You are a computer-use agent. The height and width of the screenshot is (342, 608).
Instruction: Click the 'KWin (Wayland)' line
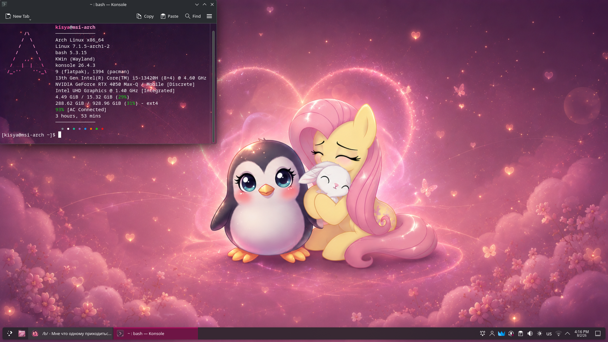pyautogui.click(x=75, y=59)
